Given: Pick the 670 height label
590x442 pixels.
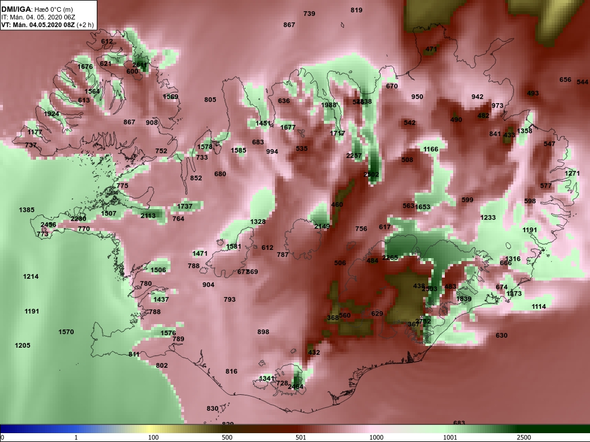Looking at the screenshot, I should coord(392,86).
